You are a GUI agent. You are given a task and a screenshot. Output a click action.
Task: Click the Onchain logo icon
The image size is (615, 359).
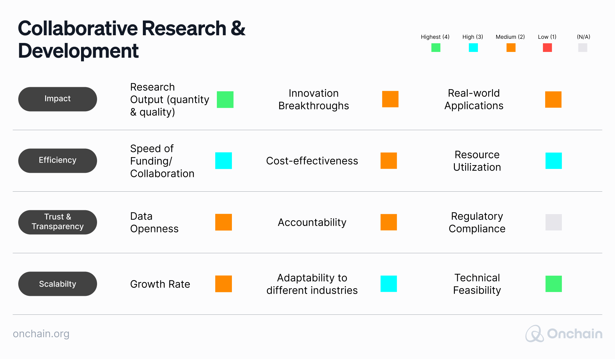click(x=534, y=334)
